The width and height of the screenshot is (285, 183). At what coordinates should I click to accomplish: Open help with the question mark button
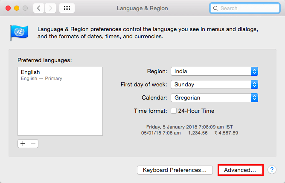[272, 170]
